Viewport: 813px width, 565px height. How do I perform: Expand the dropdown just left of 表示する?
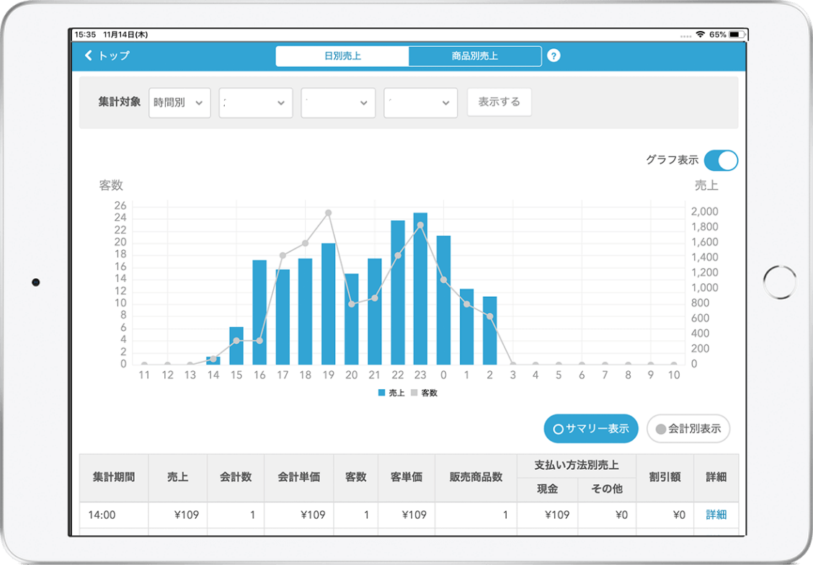(x=420, y=103)
